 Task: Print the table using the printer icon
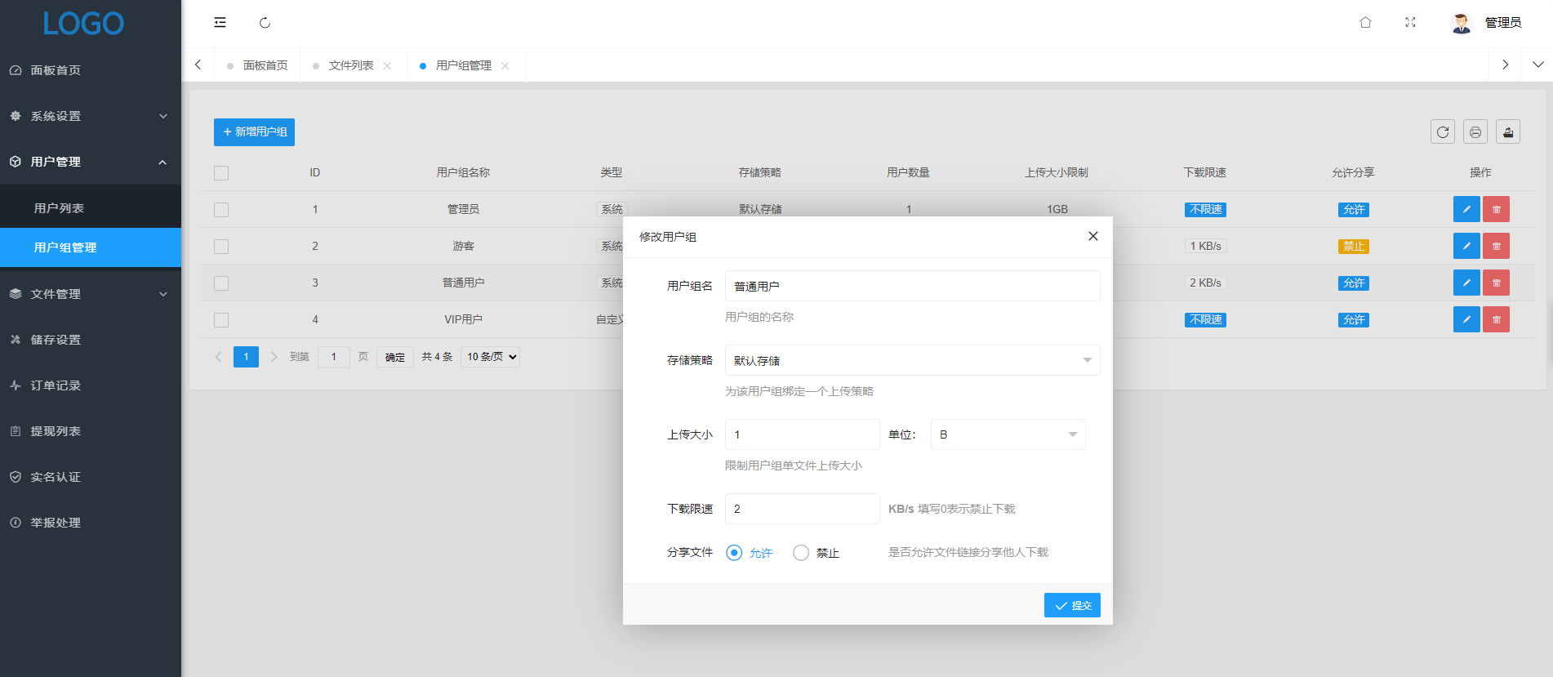[x=1475, y=132]
